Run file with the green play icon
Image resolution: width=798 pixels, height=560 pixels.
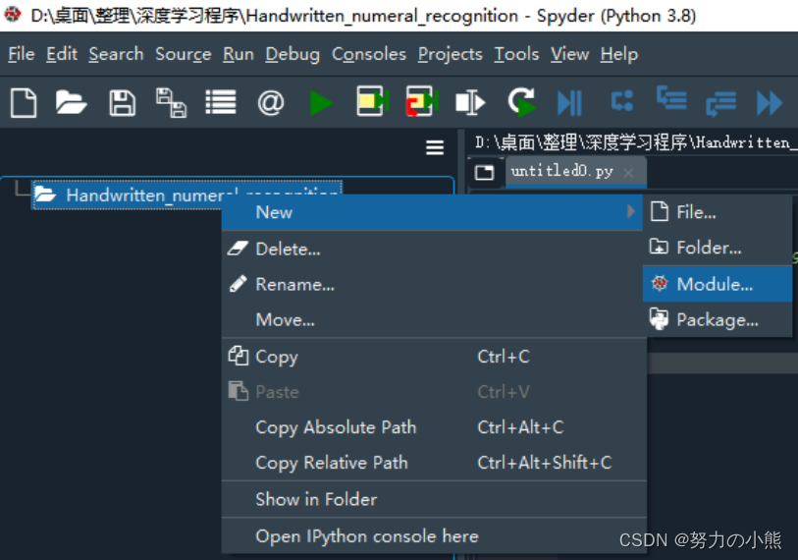[x=321, y=103]
